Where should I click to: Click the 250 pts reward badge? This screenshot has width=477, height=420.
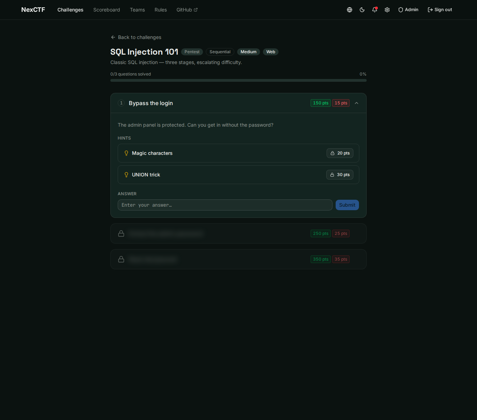[x=321, y=233]
